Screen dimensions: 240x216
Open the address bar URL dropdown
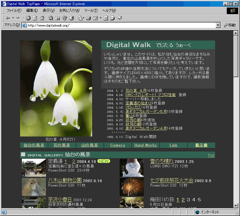(x=218, y=25)
